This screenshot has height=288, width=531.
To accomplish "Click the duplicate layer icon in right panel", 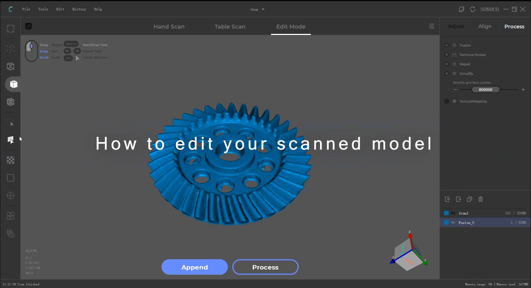I will (x=469, y=199).
